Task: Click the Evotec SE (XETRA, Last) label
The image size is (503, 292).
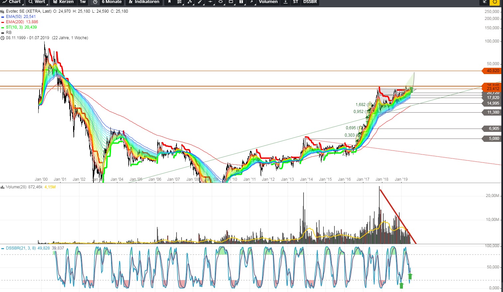Action: click(29, 11)
